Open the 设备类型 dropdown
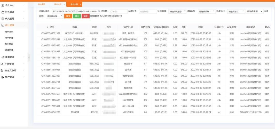 point(207,11)
